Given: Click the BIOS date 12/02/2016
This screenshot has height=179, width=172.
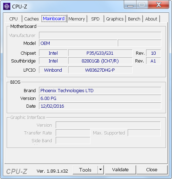Looking at the screenshot, I should [x=100, y=106].
